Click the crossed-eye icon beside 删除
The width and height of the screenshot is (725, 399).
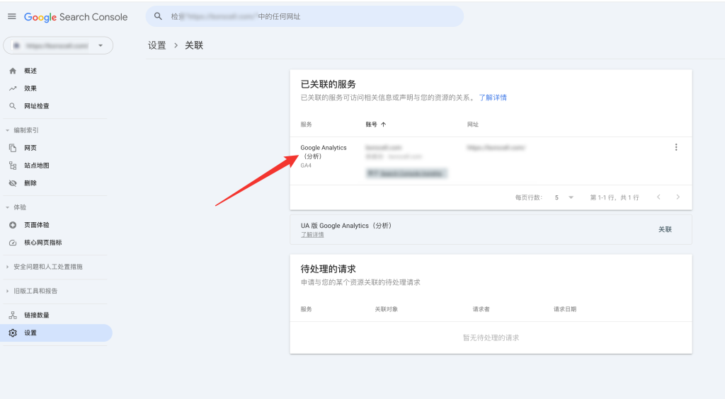tap(13, 183)
